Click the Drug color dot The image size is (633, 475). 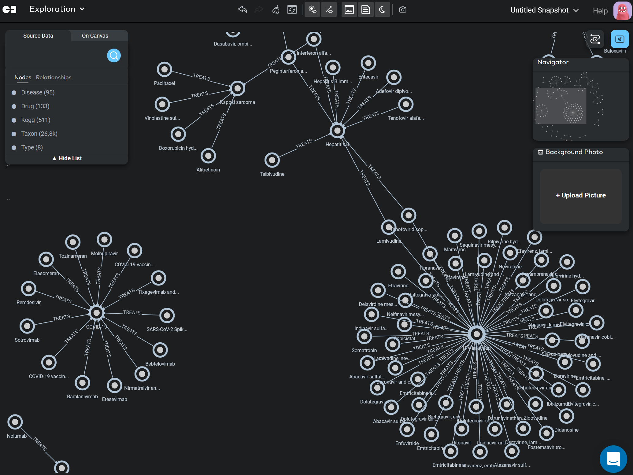[x=14, y=106]
